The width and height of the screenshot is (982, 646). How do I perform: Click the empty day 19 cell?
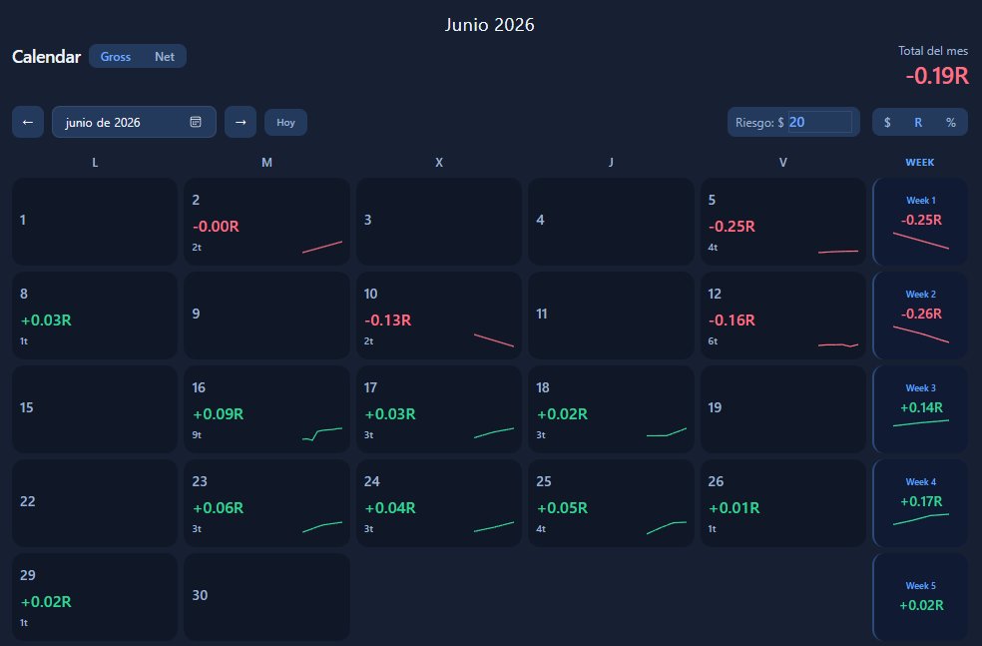[782, 409]
